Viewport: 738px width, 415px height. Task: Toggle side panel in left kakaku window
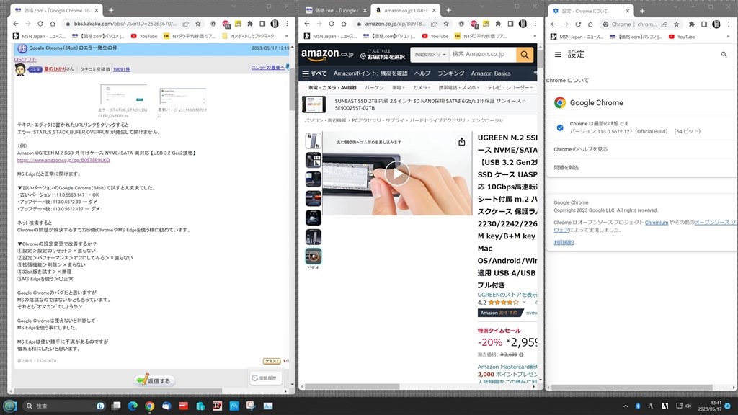pyautogui.click(x=262, y=24)
